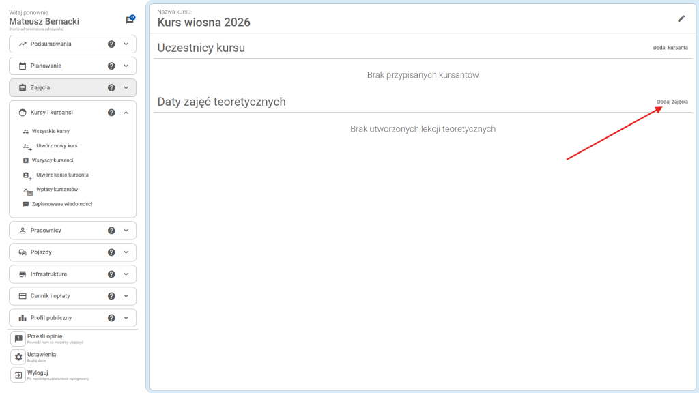Click the help icon beside Cennik i opłaty
The image size is (699, 393).
(111, 296)
